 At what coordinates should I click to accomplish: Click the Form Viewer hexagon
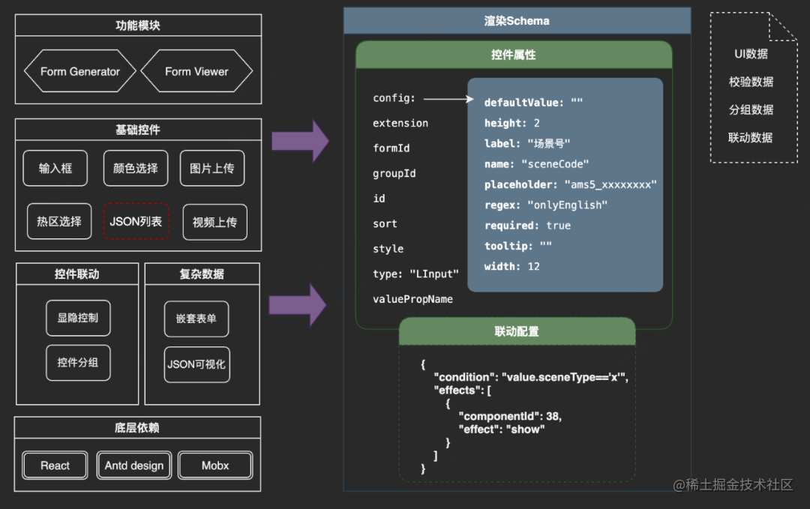pyautogui.click(x=196, y=71)
